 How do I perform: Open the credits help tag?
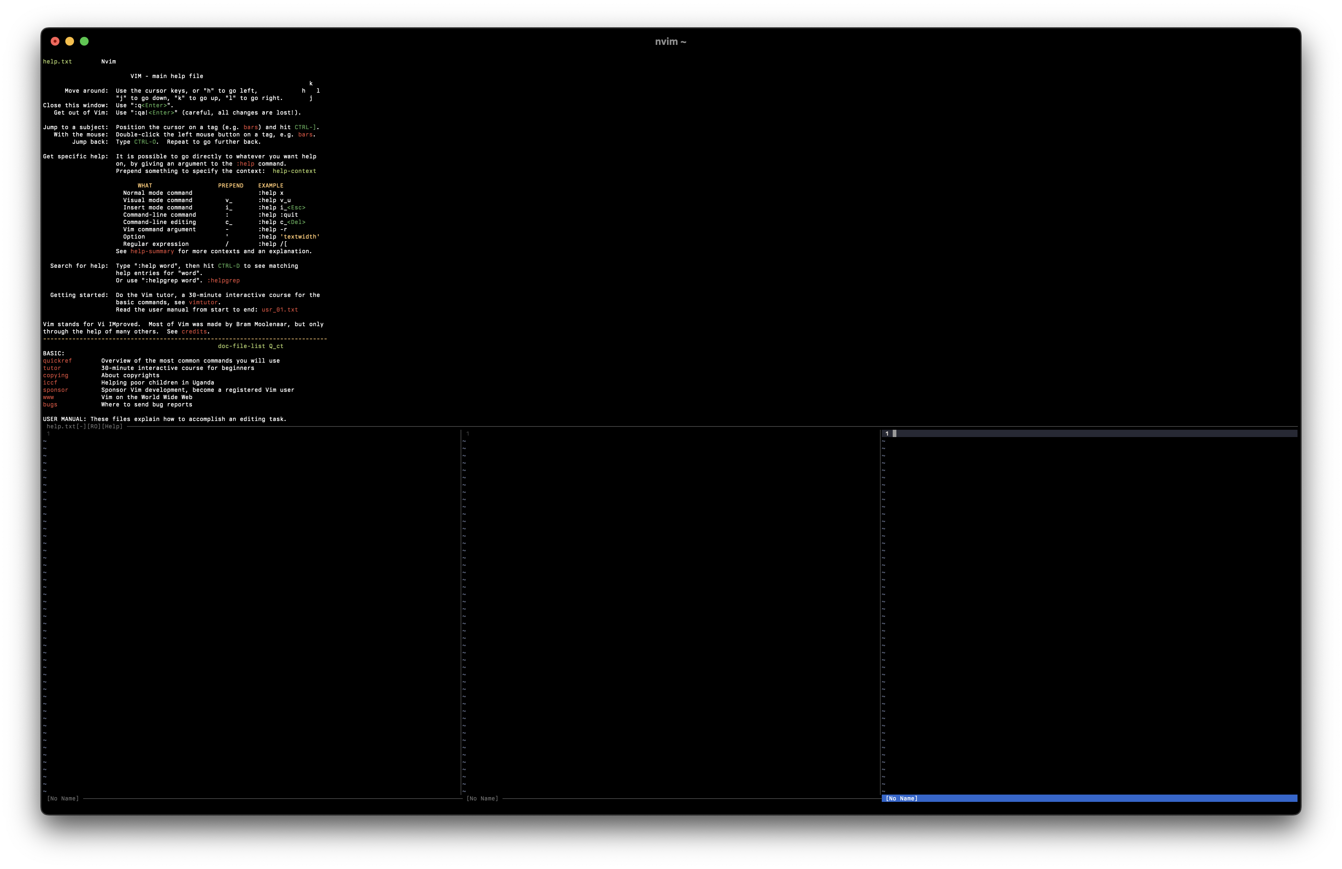pyautogui.click(x=194, y=332)
